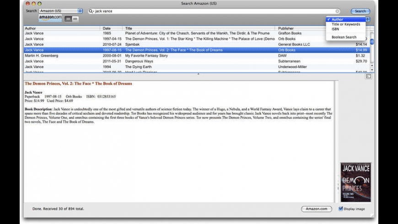Click the split pane divider handle
Screen dimensions: 398x224
click(x=198, y=74)
